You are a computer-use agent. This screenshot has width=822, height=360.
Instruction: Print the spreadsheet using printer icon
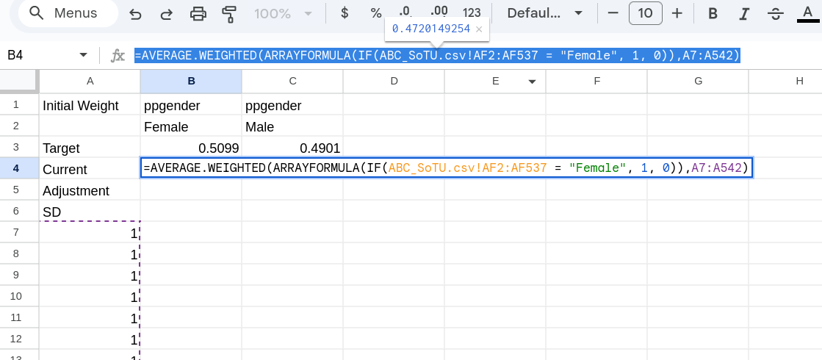click(x=198, y=13)
